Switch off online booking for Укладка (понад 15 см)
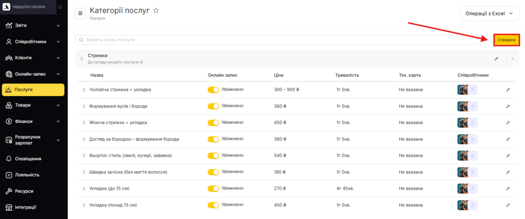This screenshot has height=219, width=525. [213, 205]
